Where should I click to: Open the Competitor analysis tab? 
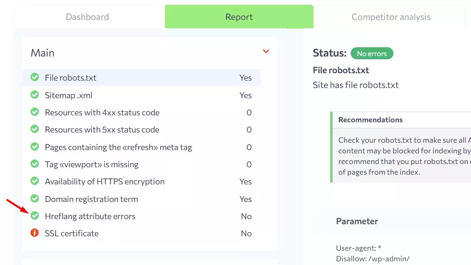tap(391, 17)
